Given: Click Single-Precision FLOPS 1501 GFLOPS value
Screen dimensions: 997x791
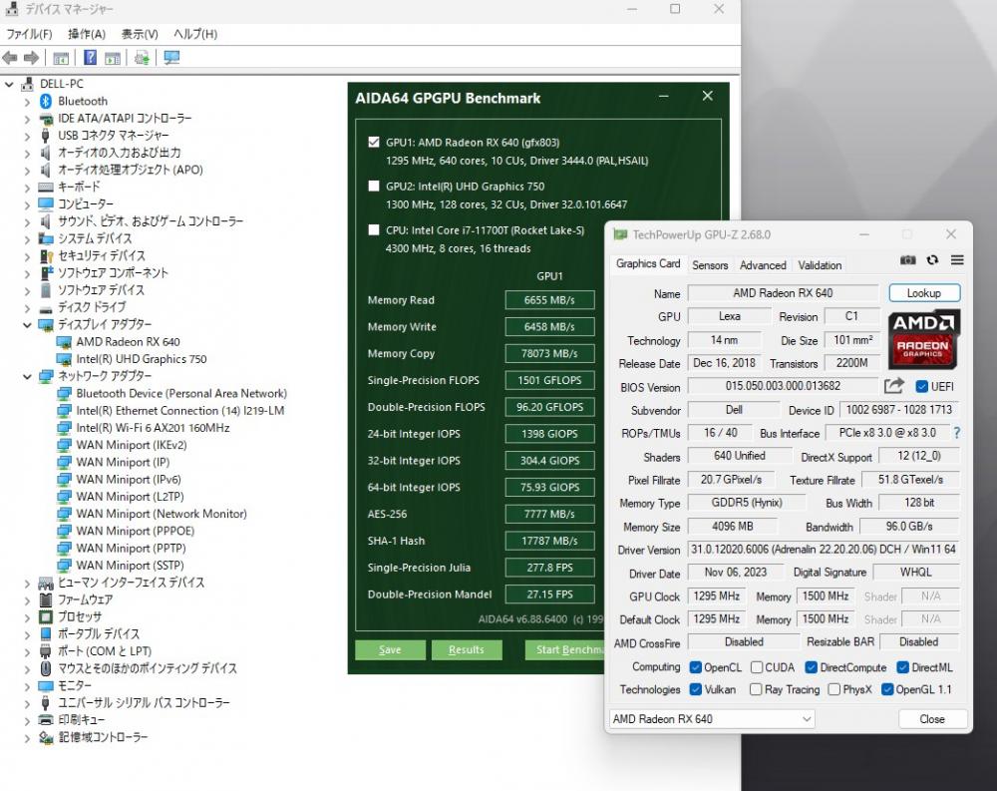Looking at the screenshot, I should [x=549, y=380].
